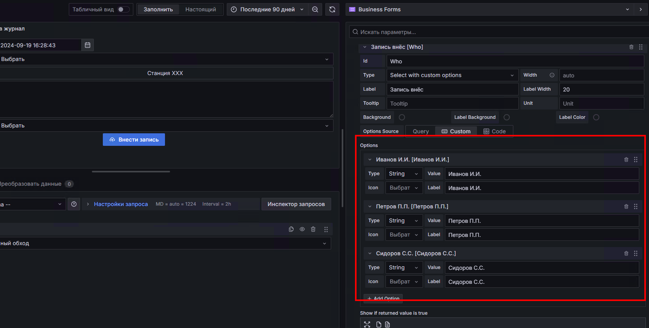Switch to the Code options source tab

(x=495, y=131)
